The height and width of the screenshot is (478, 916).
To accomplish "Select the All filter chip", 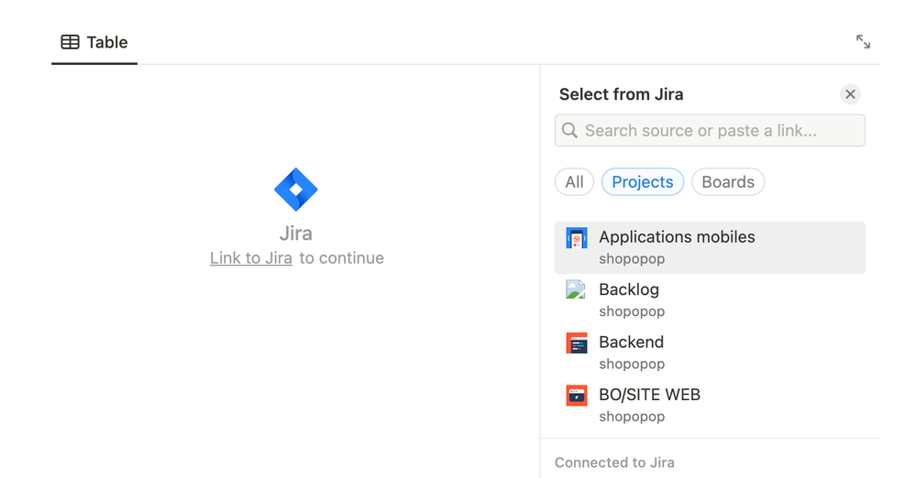I will point(574,182).
